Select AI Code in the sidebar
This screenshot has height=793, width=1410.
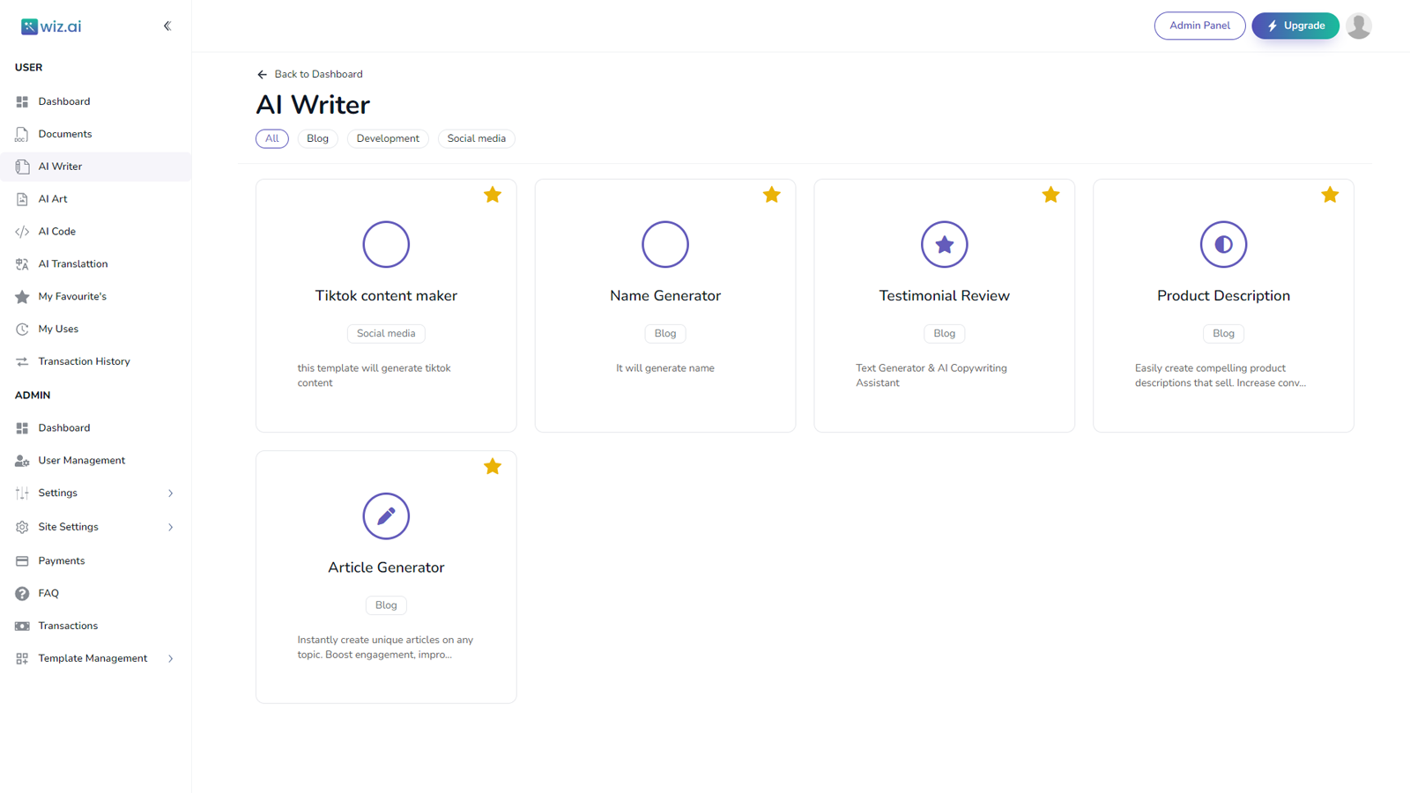point(56,231)
